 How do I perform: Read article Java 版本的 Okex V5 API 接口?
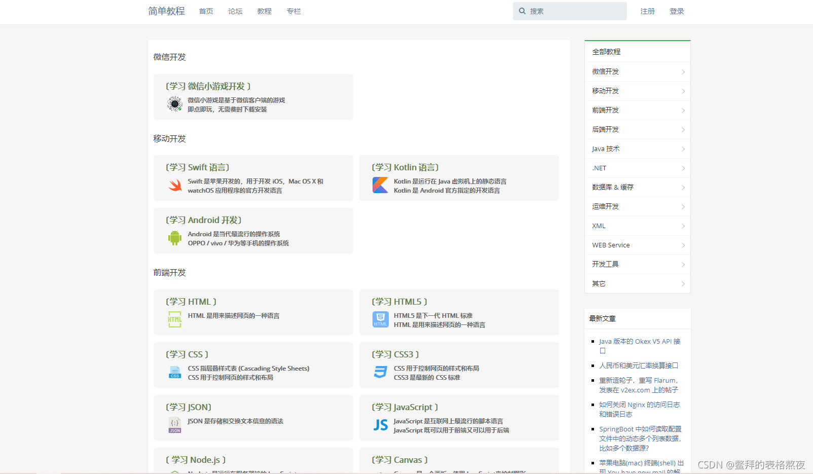click(x=640, y=346)
